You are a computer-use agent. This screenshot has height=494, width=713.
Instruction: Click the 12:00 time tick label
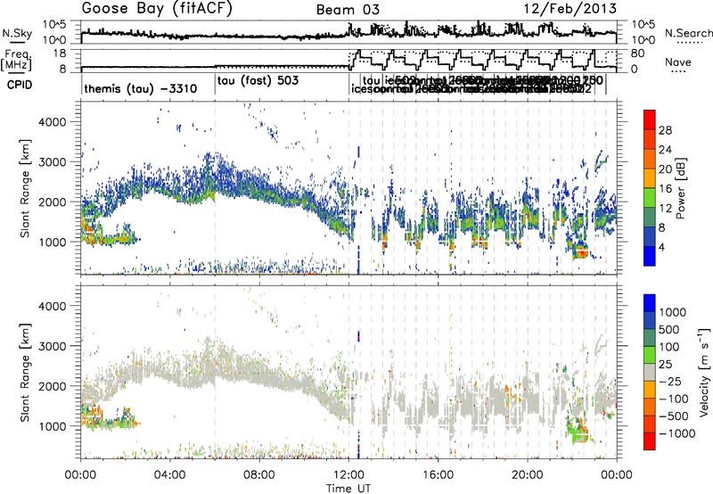coord(348,475)
